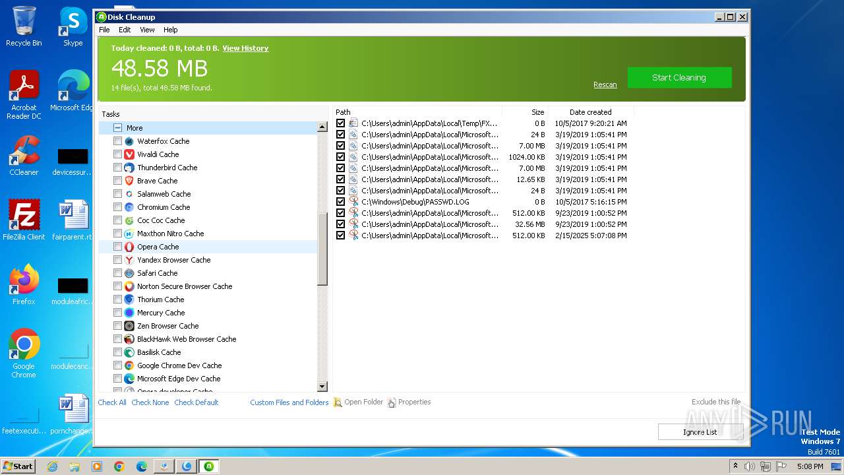This screenshot has height=475, width=844.
Task: Open CCleaner from the desktop
Action: point(24,156)
